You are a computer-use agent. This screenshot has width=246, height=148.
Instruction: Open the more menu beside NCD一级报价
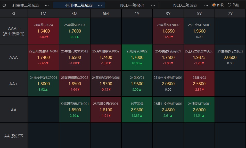tap(153, 5)
